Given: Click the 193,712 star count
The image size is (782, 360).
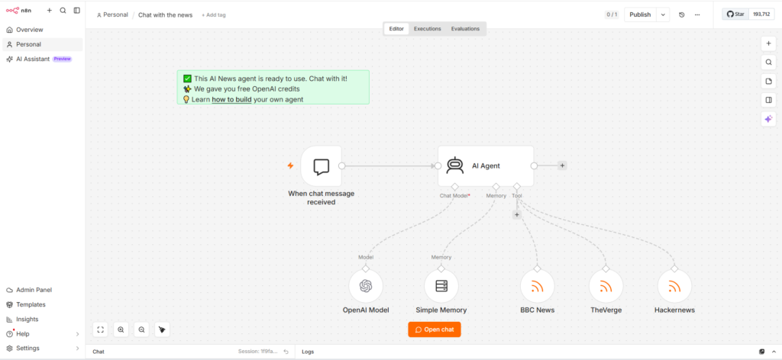Looking at the screenshot, I should [761, 14].
